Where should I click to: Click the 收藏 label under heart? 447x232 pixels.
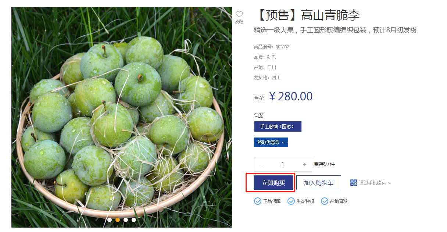239,22
